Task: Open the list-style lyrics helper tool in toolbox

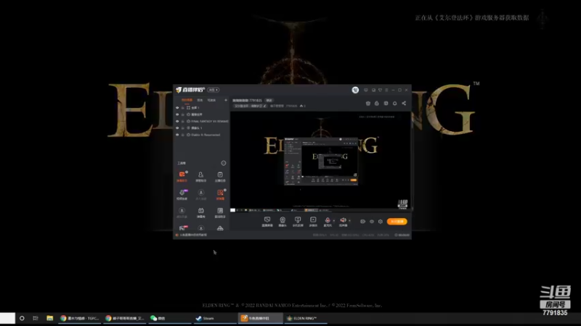Action: pos(220,212)
